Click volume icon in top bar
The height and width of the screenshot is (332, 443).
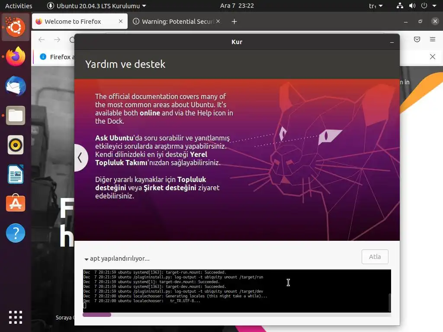[x=412, y=6]
